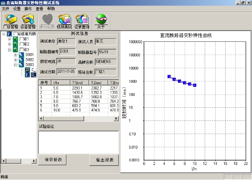The height and width of the screenshot is (180, 252).
Task: Collapse the 厂站3 tree node
Action: coord(10,50)
